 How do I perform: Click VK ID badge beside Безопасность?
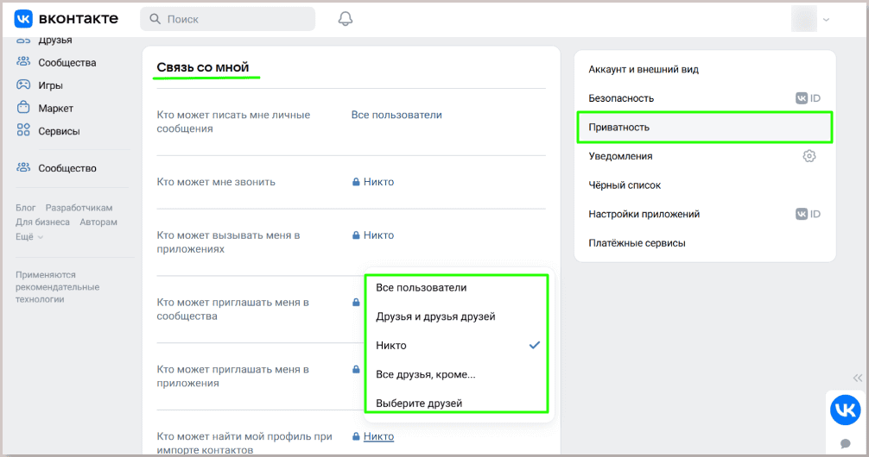pyautogui.click(x=808, y=98)
